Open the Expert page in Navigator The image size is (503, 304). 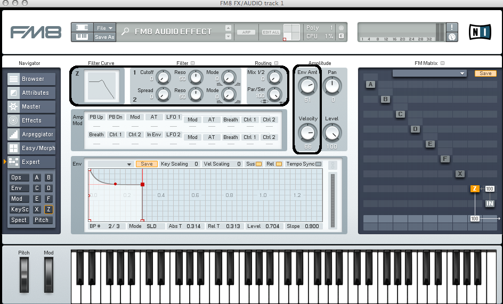pos(31,162)
